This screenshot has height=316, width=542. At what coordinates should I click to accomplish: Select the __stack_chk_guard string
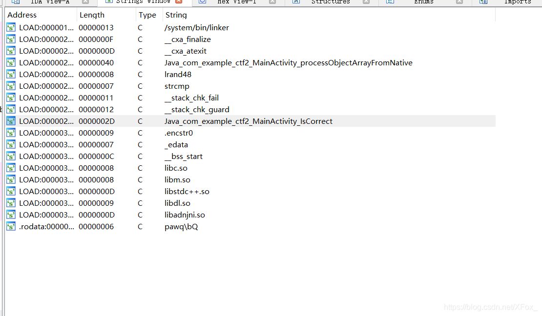tap(197, 109)
